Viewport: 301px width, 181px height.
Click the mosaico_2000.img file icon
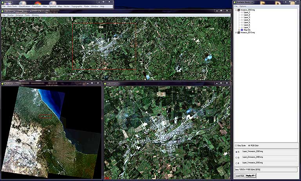point(239,10)
